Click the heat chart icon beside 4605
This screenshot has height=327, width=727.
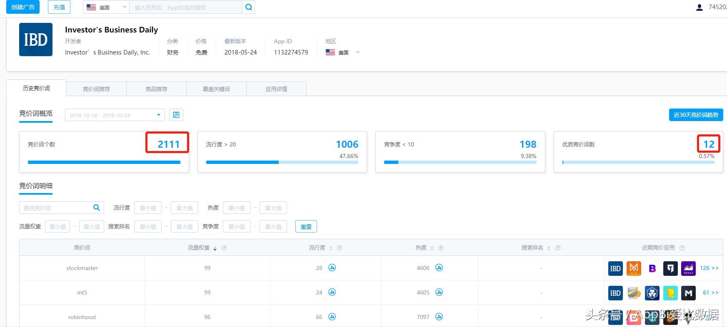click(439, 292)
